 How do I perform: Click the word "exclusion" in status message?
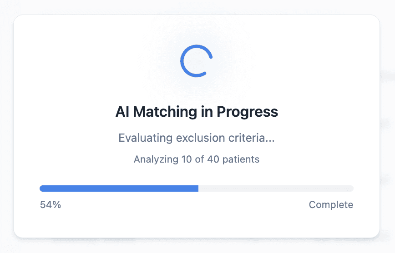coord(196,138)
